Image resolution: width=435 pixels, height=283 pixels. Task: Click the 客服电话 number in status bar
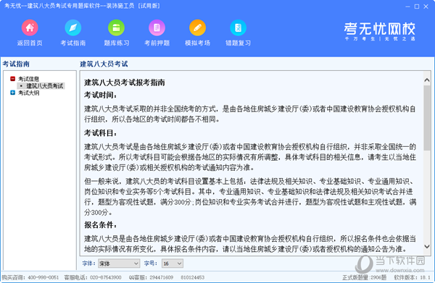[x=106, y=277]
